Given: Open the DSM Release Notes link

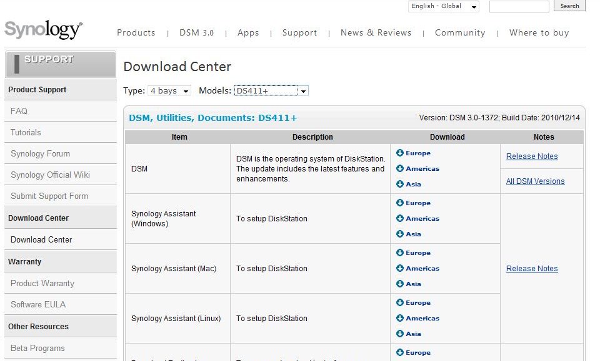Looking at the screenshot, I should click(x=532, y=156).
